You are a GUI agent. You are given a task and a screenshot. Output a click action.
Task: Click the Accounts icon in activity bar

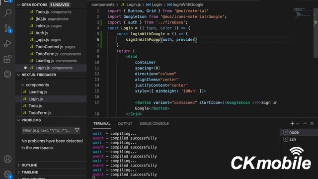tap(8, 159)
